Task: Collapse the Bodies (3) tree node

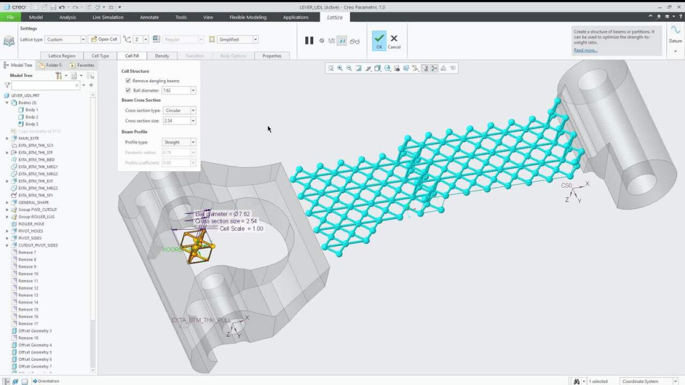Action: (7, 103)
